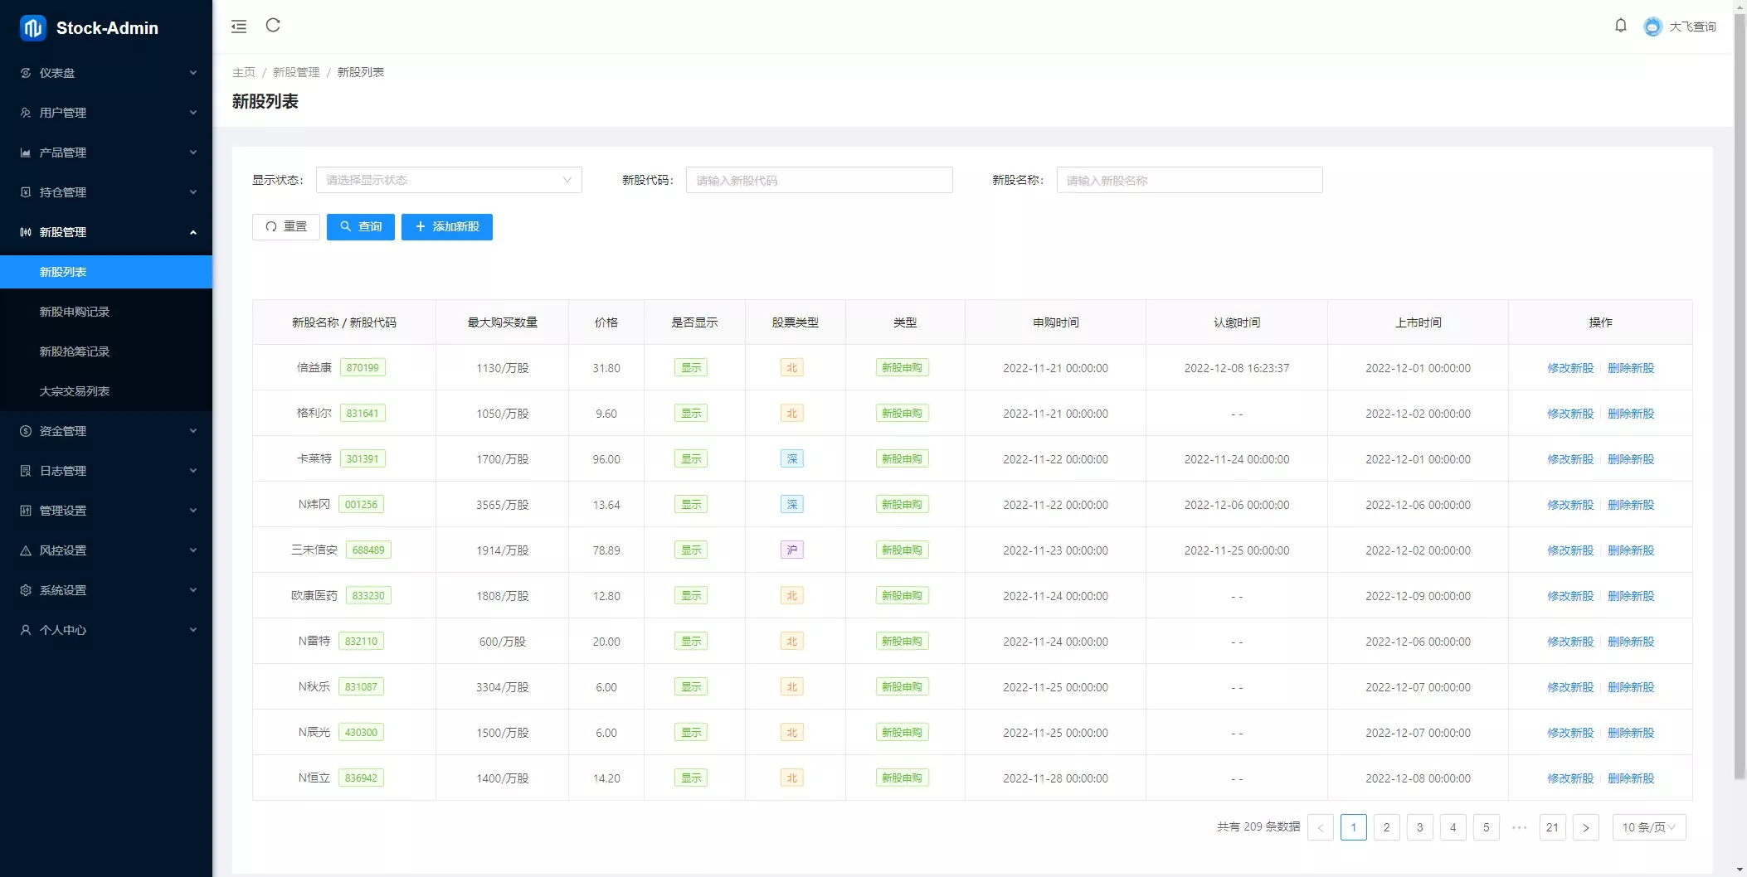
Task: Open 系统设置 via the gear icon
Action: coord(25,590)
